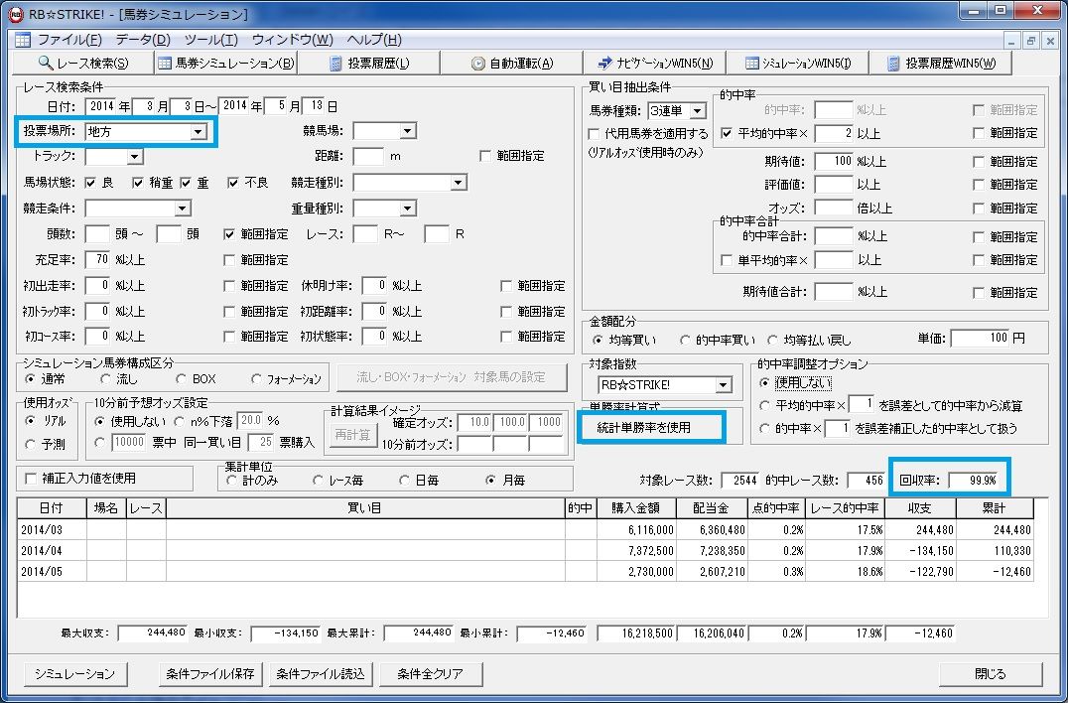This screenshot has width=1068, height=703.
Task: Select レース毎 aggregation radio
Action: (318, 481)
